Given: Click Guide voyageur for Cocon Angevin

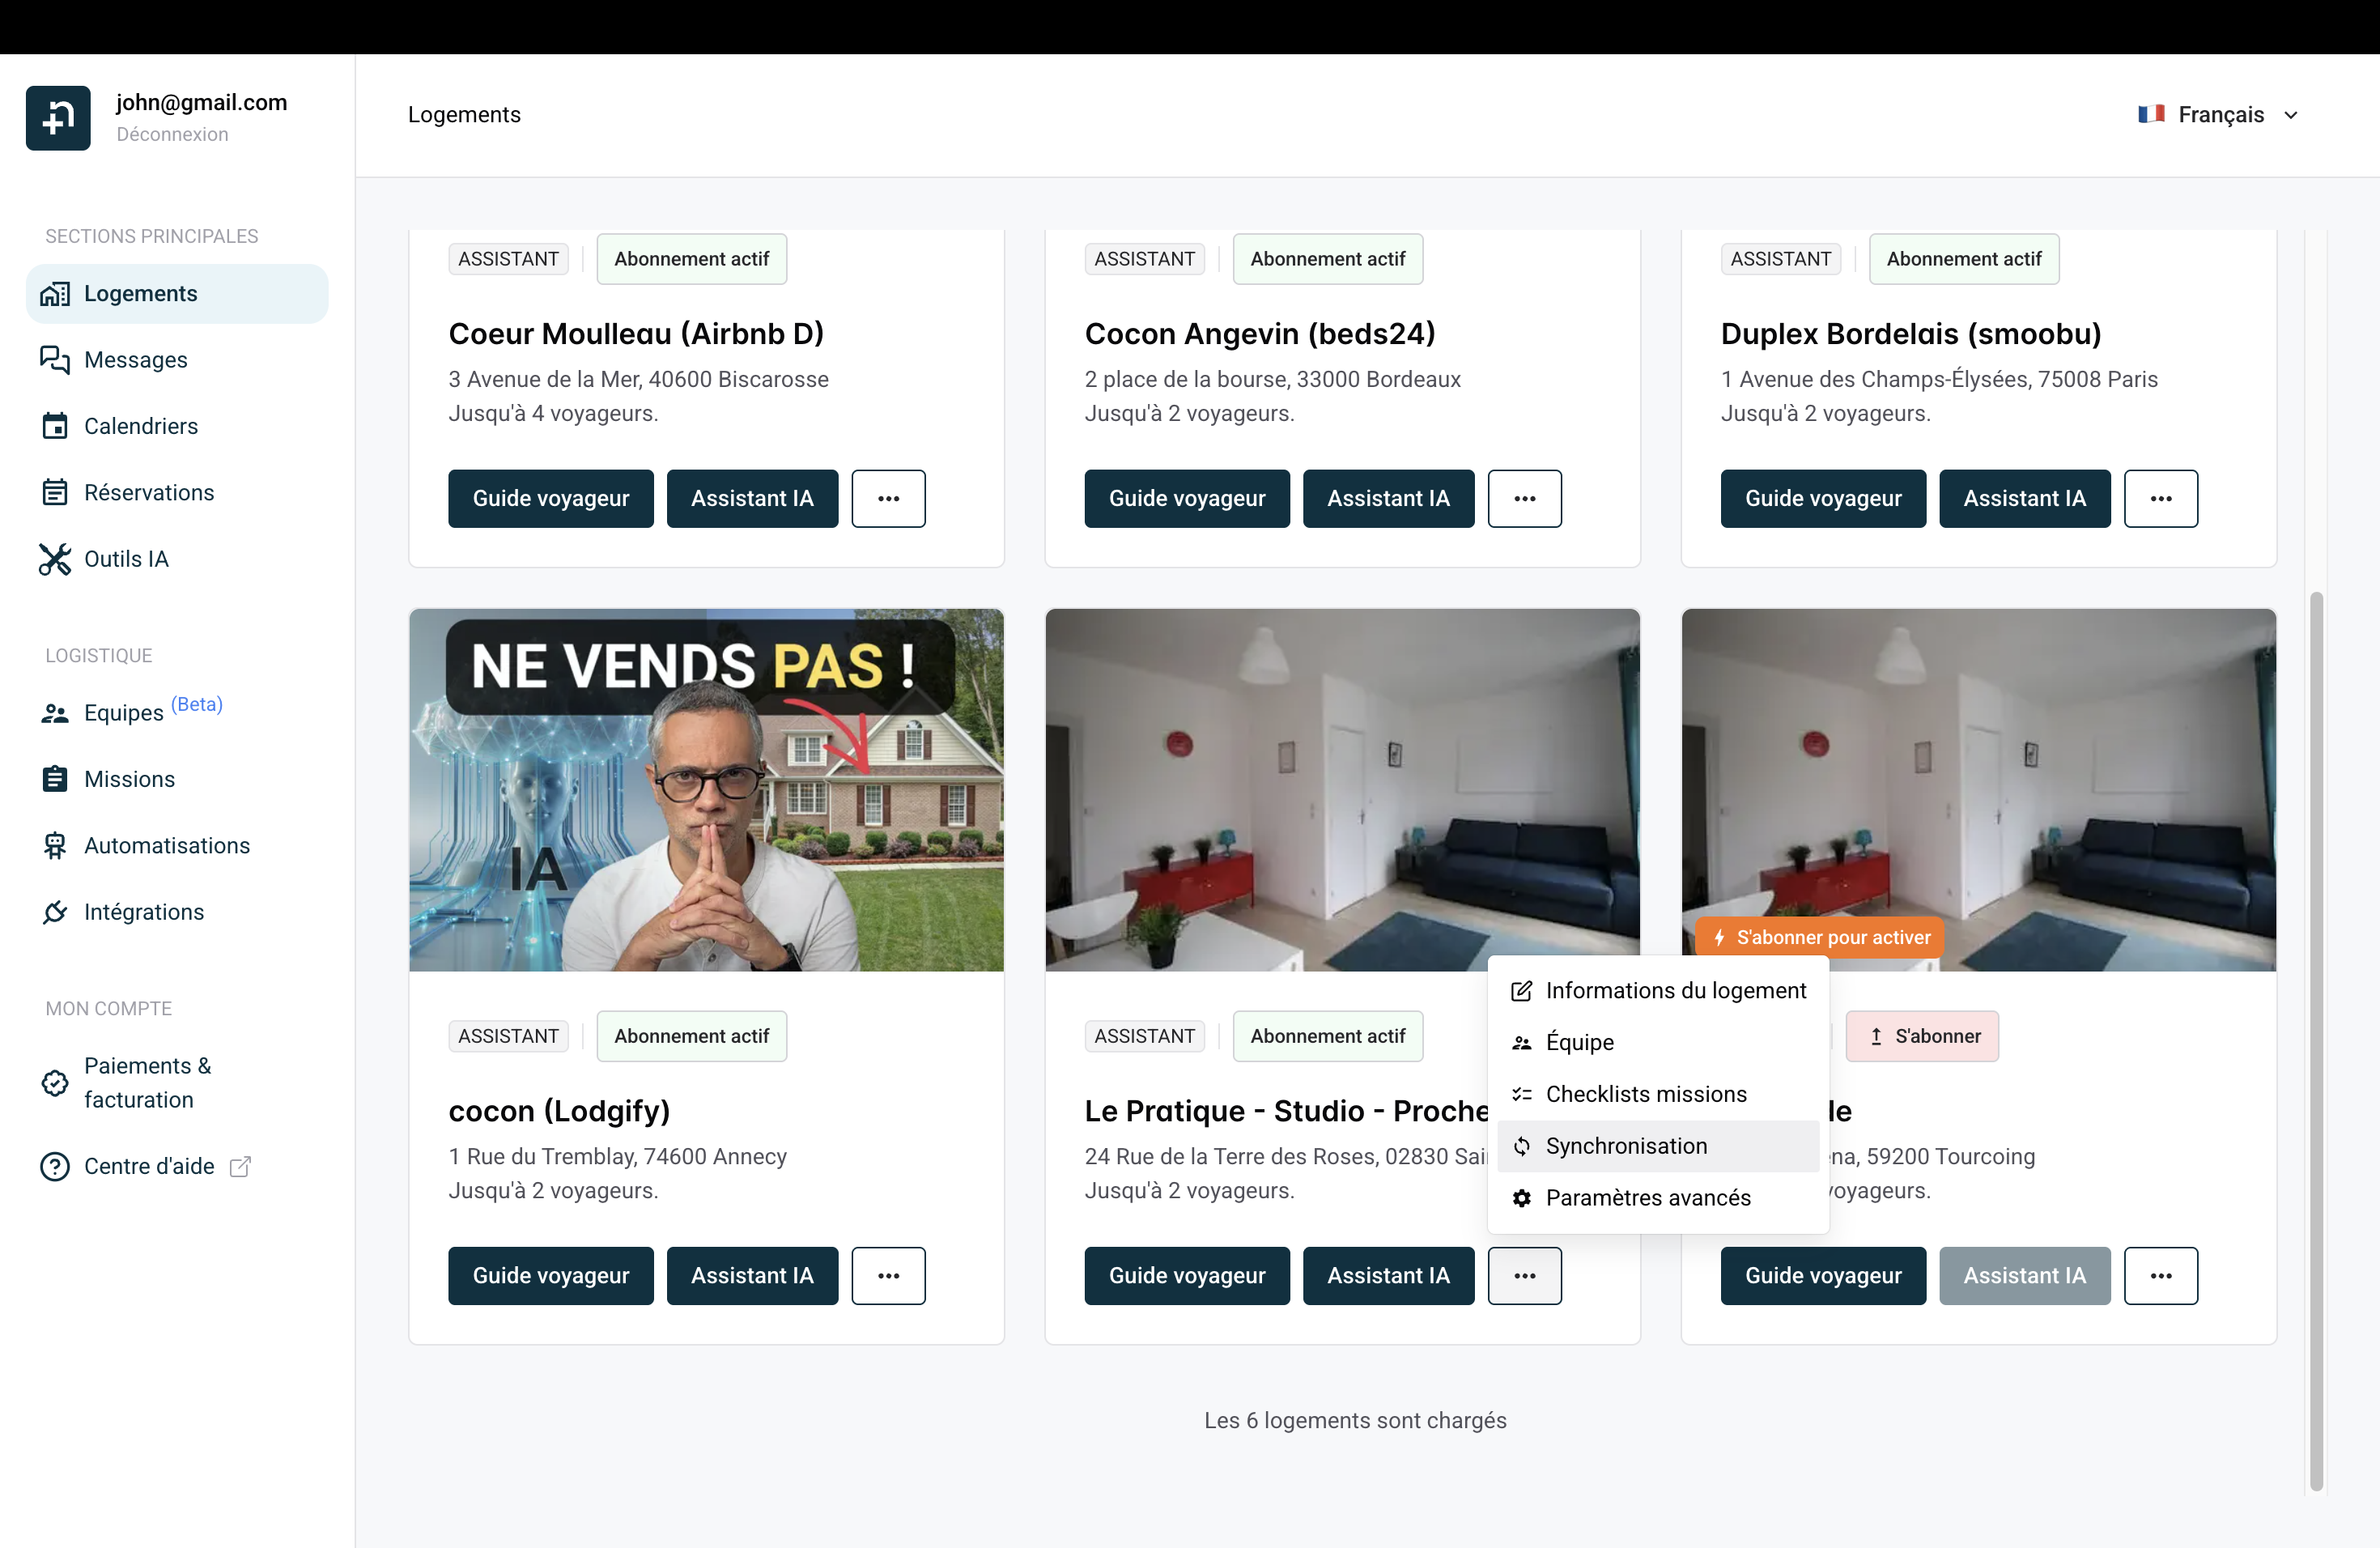Looking at the screenshot, I should (x=1186, y=498).
